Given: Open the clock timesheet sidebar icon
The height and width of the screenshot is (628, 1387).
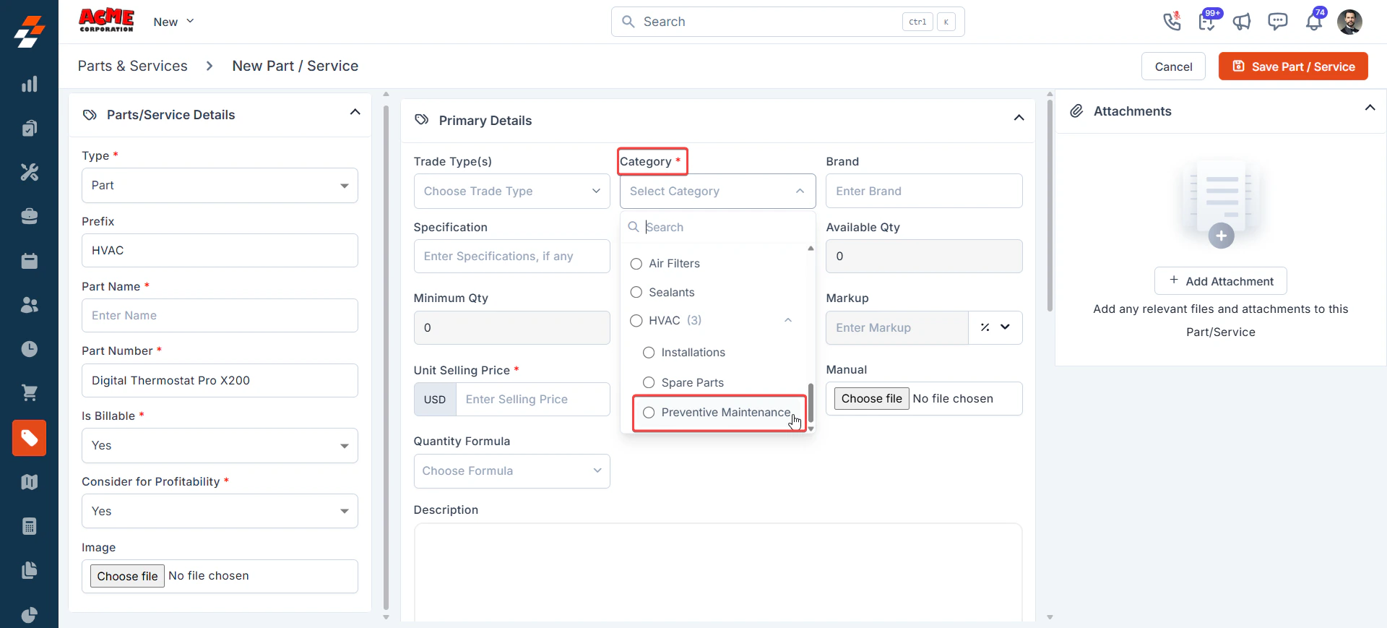Looking at the screenshot, I should (x=29, y=349).
